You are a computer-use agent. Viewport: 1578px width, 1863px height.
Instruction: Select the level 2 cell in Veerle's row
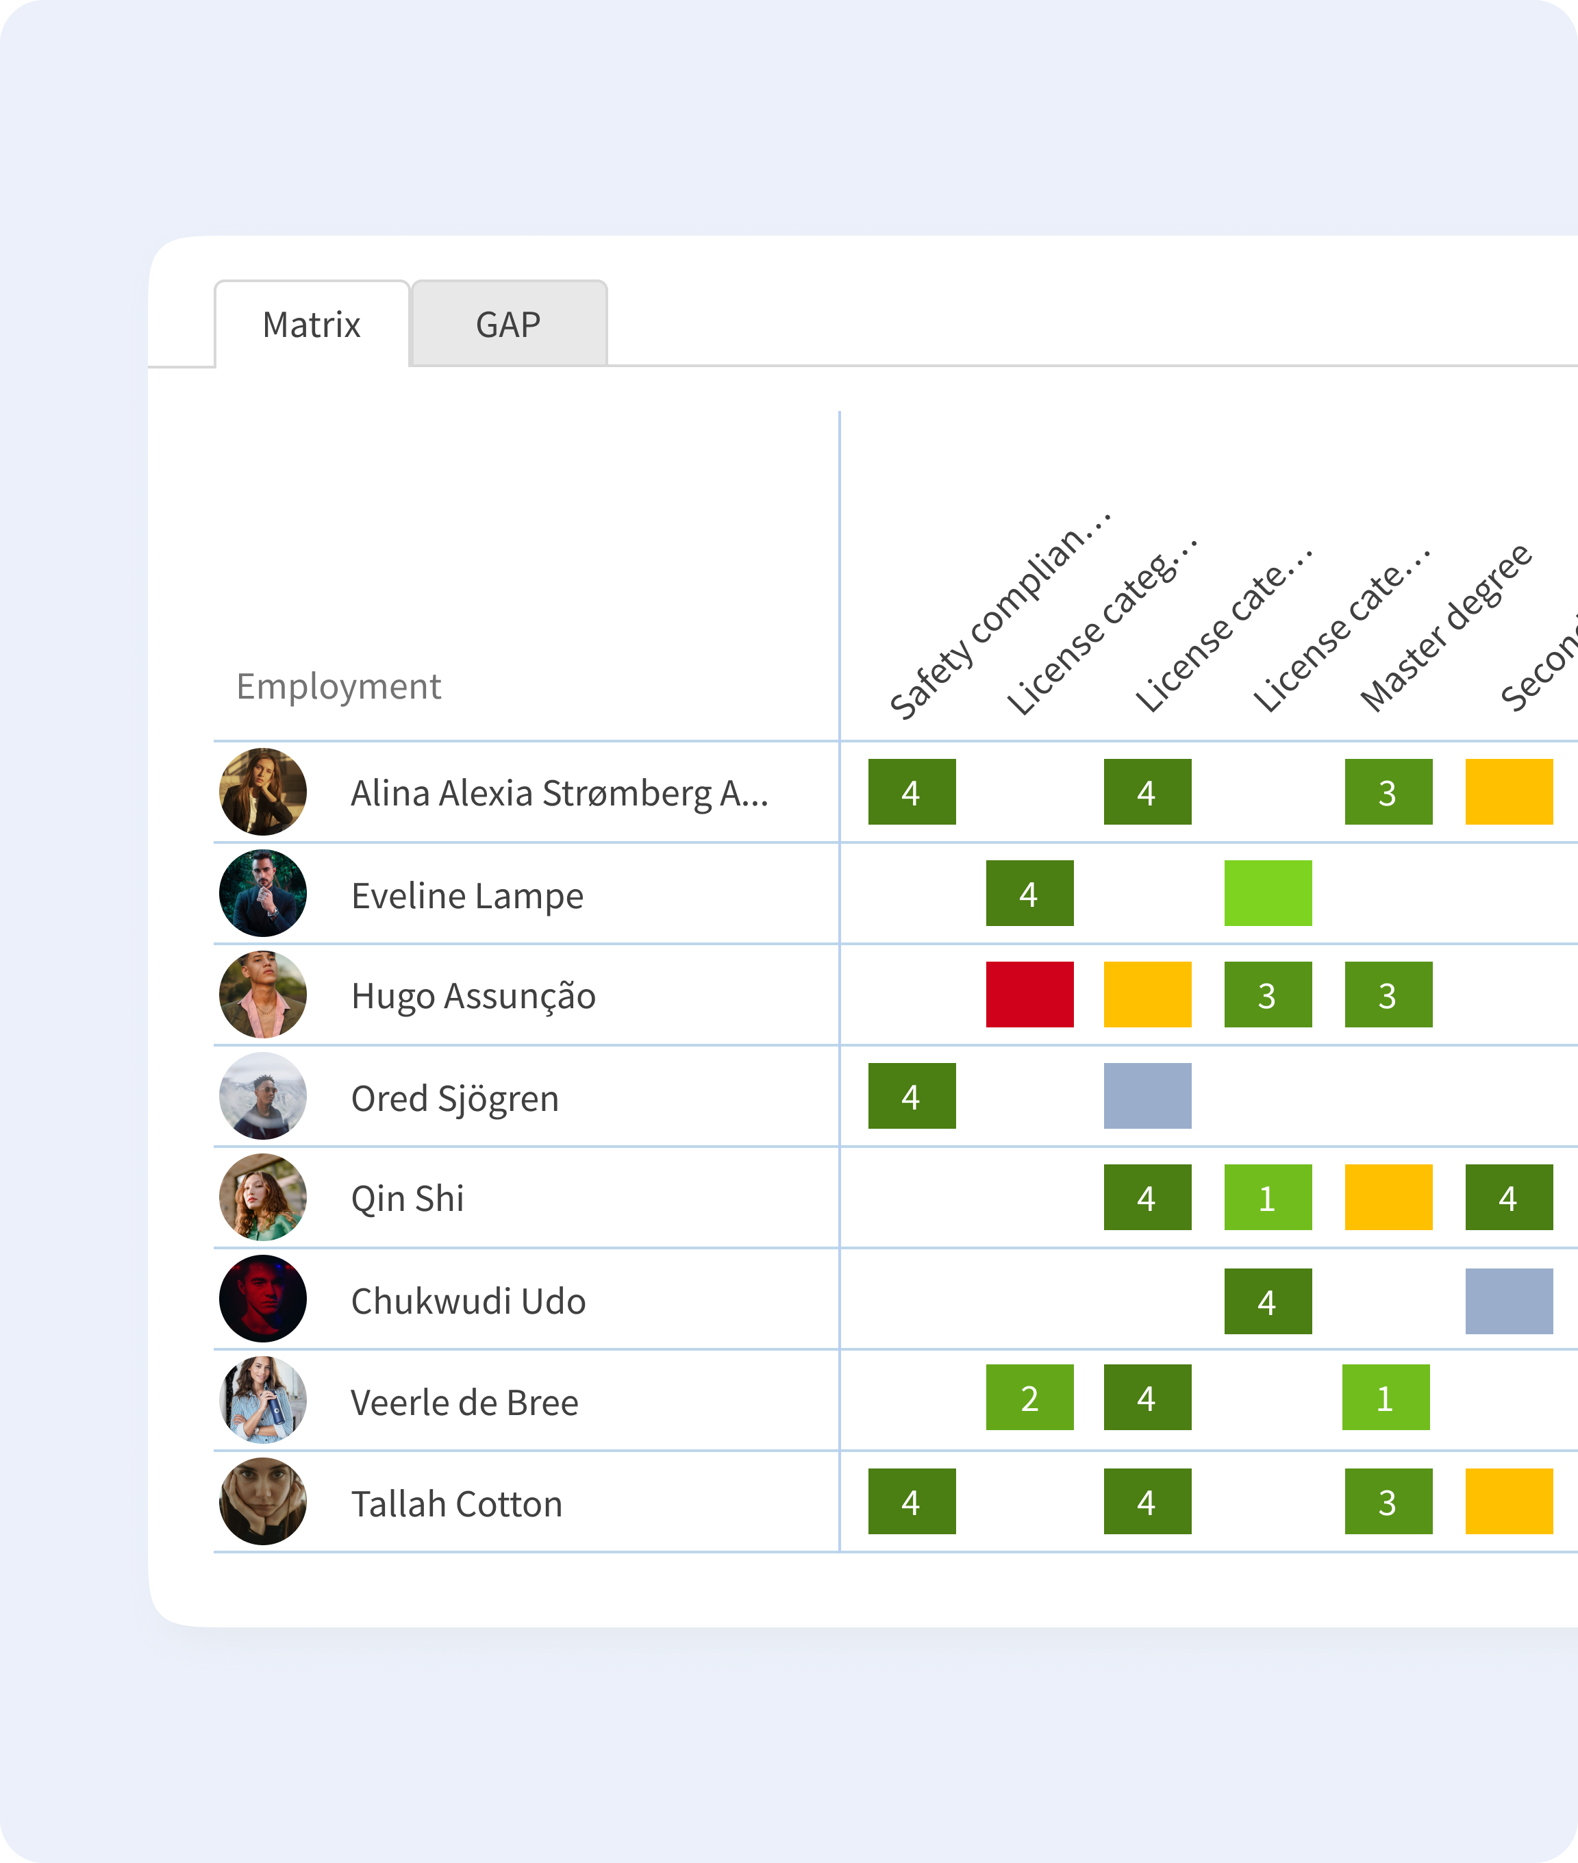click(x=1029, y=1397)
